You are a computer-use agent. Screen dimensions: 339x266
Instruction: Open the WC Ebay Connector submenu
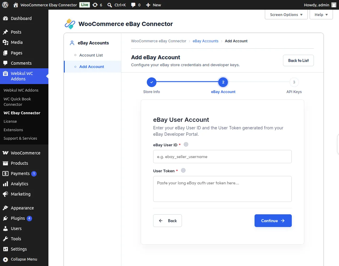tap(22, 113)
